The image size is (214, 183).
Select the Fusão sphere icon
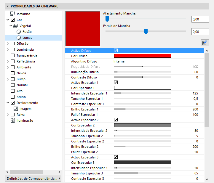(x=19, y=32)
